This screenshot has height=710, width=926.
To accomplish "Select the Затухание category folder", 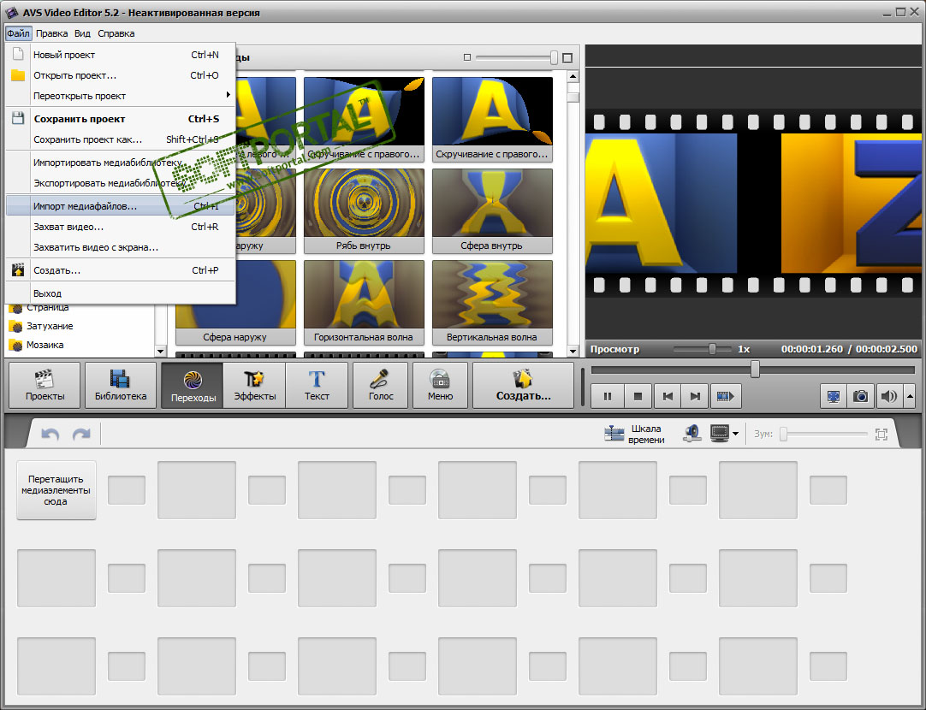I will click(41, 326).
